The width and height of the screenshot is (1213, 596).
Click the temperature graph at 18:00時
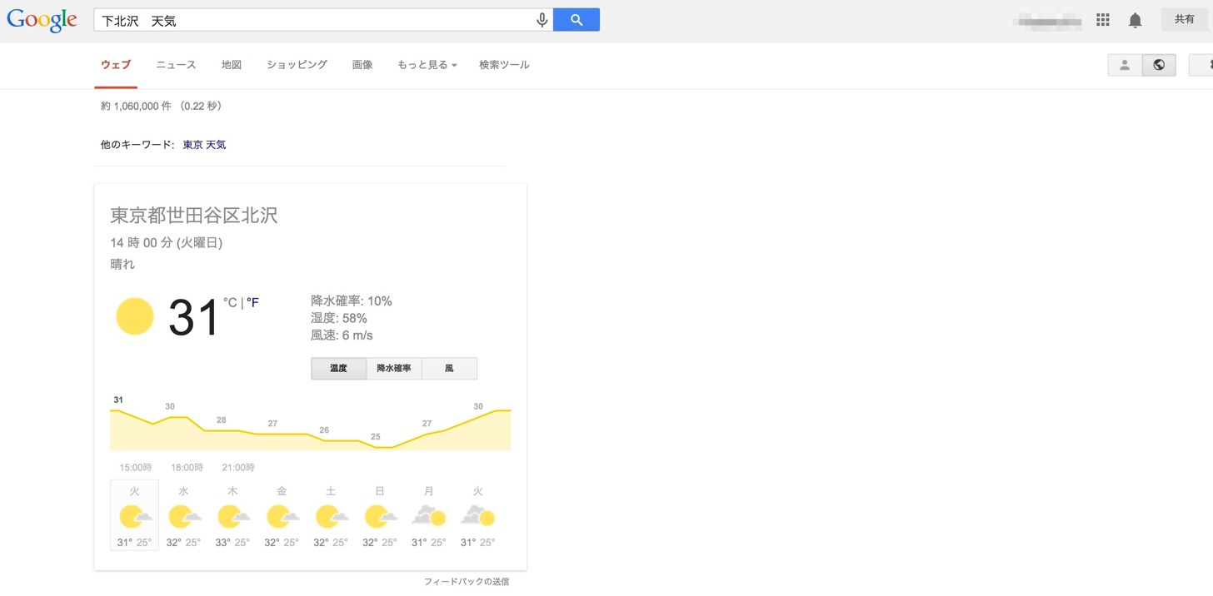[187, 468]
